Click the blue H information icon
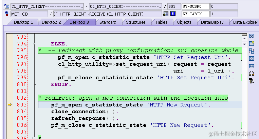The width and height of the screenshot is (259, 139). click(173, 14)
